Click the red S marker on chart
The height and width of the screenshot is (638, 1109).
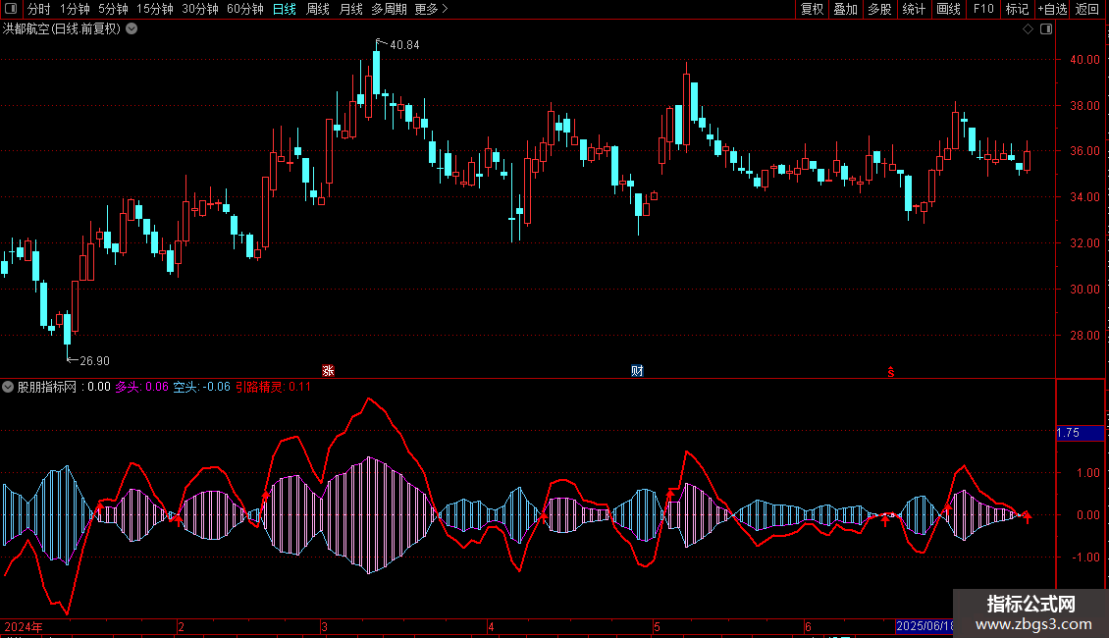(x=891, y=372)
